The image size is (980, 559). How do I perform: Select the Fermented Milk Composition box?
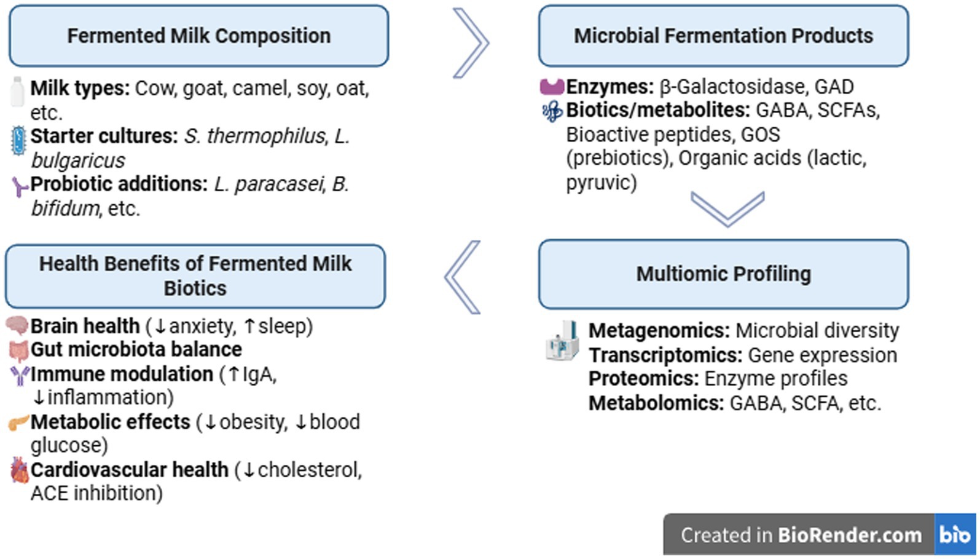[198, 36]
